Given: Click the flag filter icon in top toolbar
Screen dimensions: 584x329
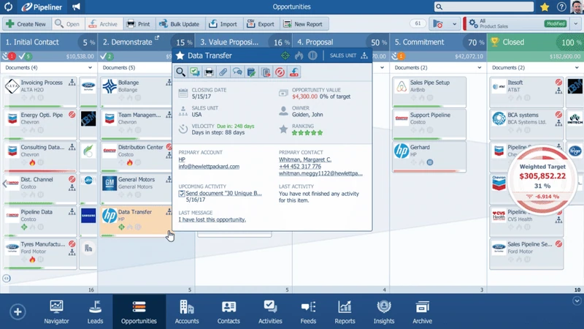Looking at the screenshot, I should [438, 24].
